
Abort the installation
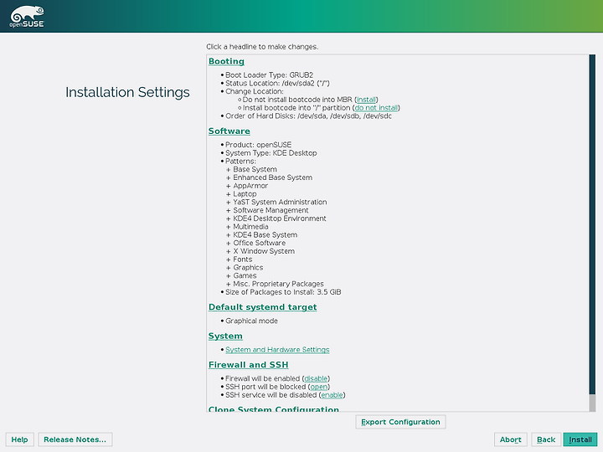click(x=510, y=439)
